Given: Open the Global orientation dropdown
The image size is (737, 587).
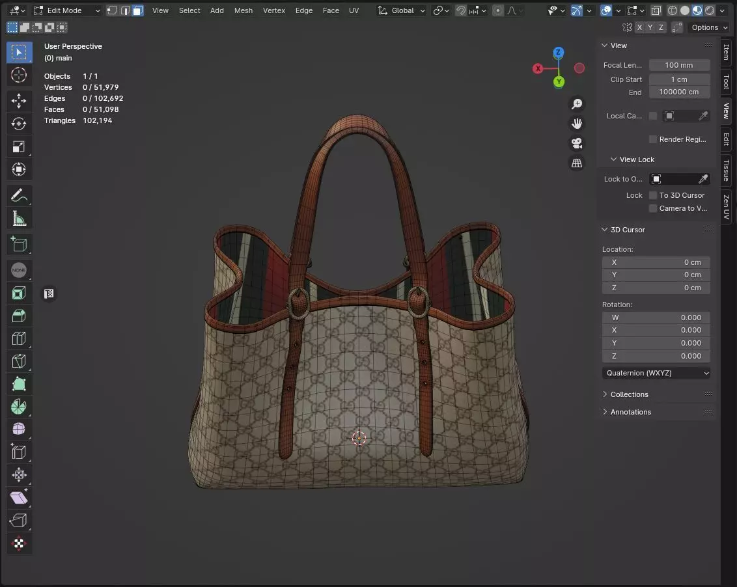Looking at the screenshot, I should pyautogui.click(x=402, y=10).
